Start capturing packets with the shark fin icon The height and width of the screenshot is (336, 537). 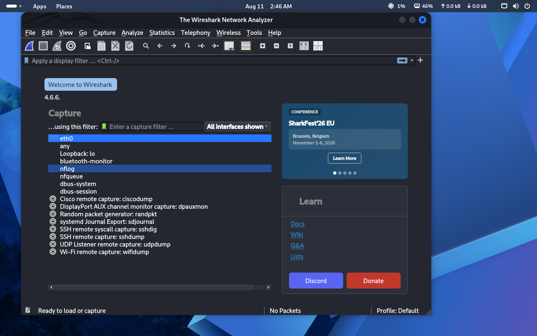pos(29,46)
